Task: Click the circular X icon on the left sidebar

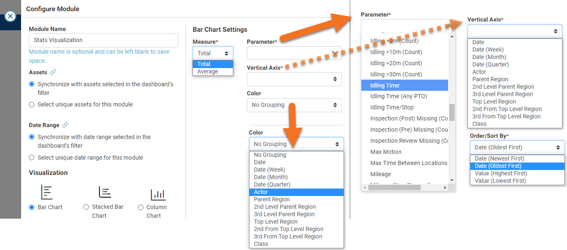Action: point(11,17)
